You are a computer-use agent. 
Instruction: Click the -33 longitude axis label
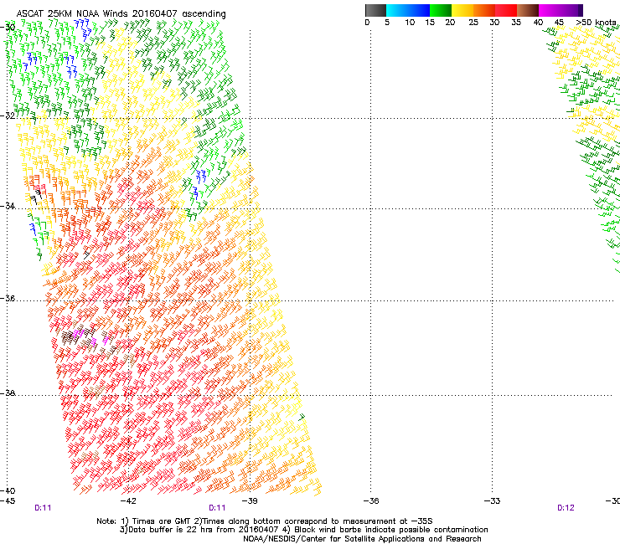[493, 501]
